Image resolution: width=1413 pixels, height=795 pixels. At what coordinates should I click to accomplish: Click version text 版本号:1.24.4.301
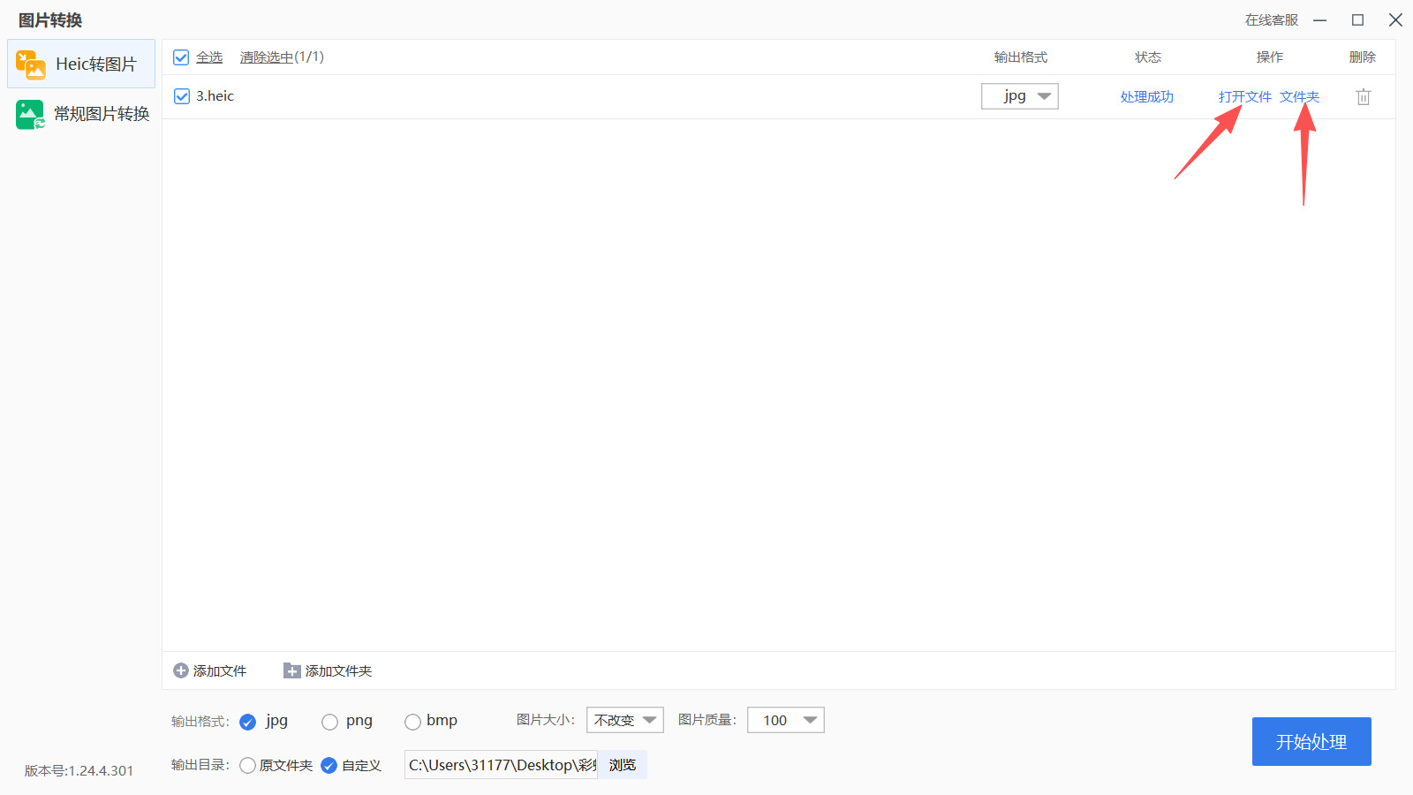[79, 771]
